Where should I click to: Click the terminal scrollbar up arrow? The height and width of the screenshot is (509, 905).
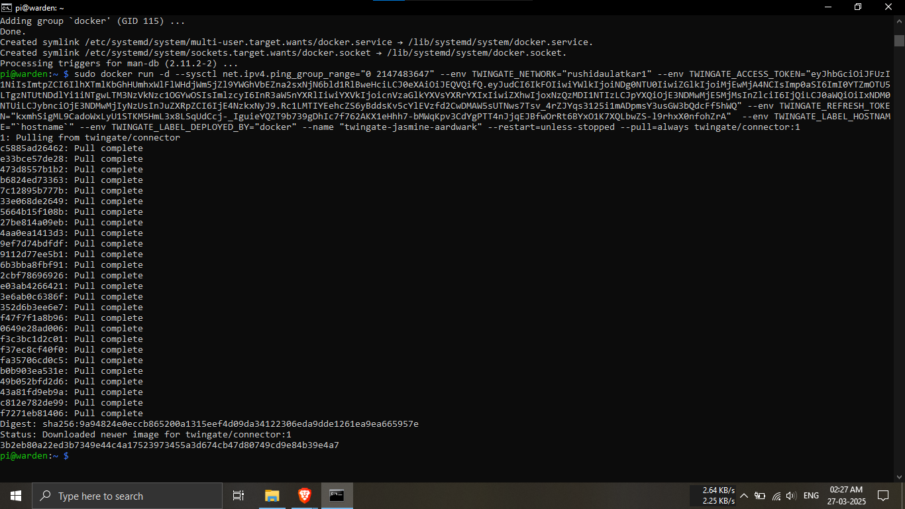(899, 20)
